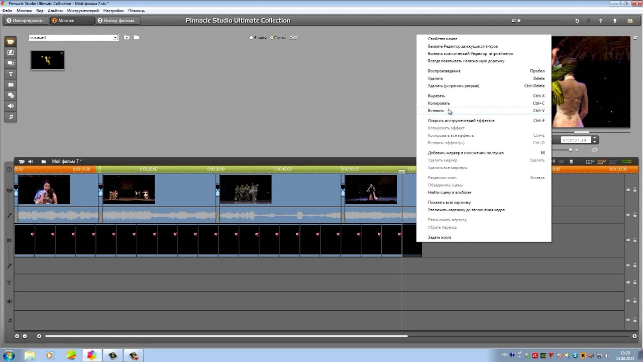Select the Файлы radio button

click(x=252, y=38)
